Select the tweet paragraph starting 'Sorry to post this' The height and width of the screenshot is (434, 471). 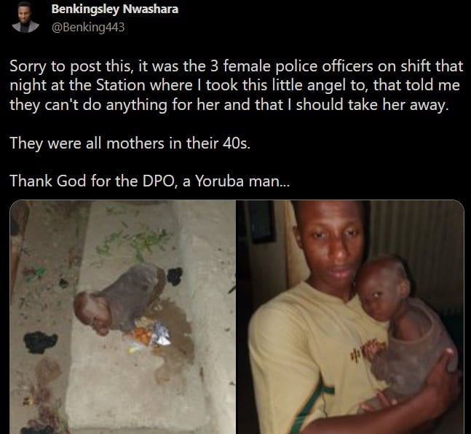pyautogui.click(x=236, y=85)
